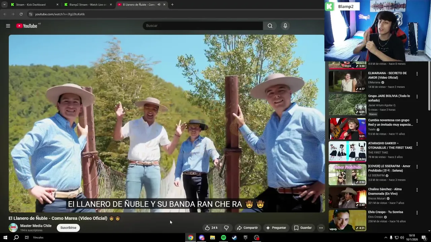
Task: Open options for Elvis Crespo - Tu Sonrisa
Action: tap(417, 213)
